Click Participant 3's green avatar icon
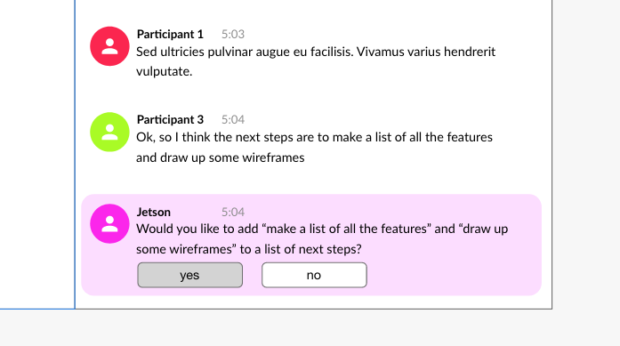The width and height of the screenshot is (620, 346). 109,132
